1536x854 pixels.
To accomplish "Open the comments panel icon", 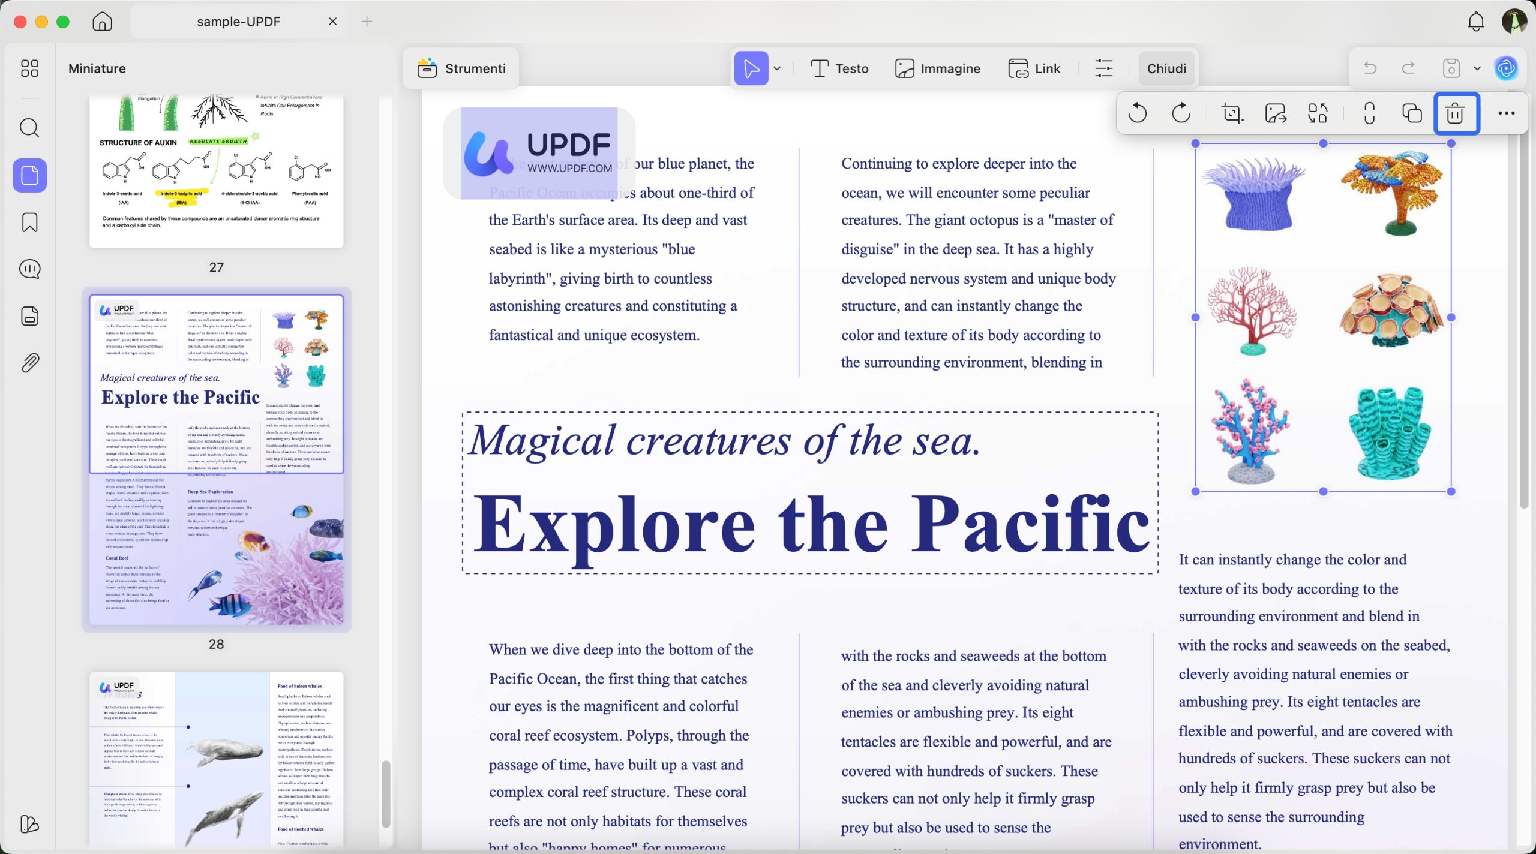I will tap(29, 269).
